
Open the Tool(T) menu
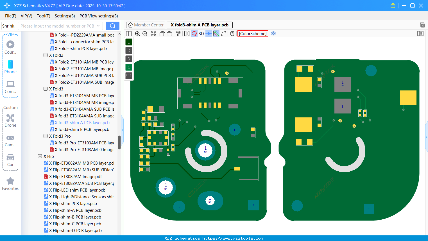[43, 16]
